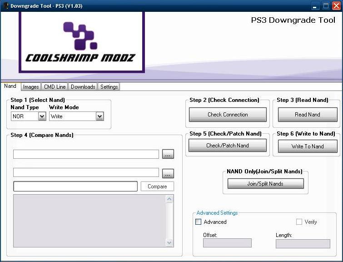Screen dimensions: 343x262
Task: Click the Compare button
Action: click(157, 186)
